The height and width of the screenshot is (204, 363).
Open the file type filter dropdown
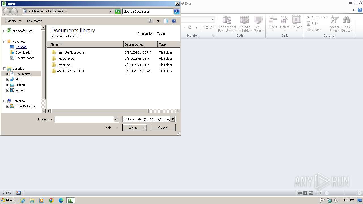coord(172,119)
